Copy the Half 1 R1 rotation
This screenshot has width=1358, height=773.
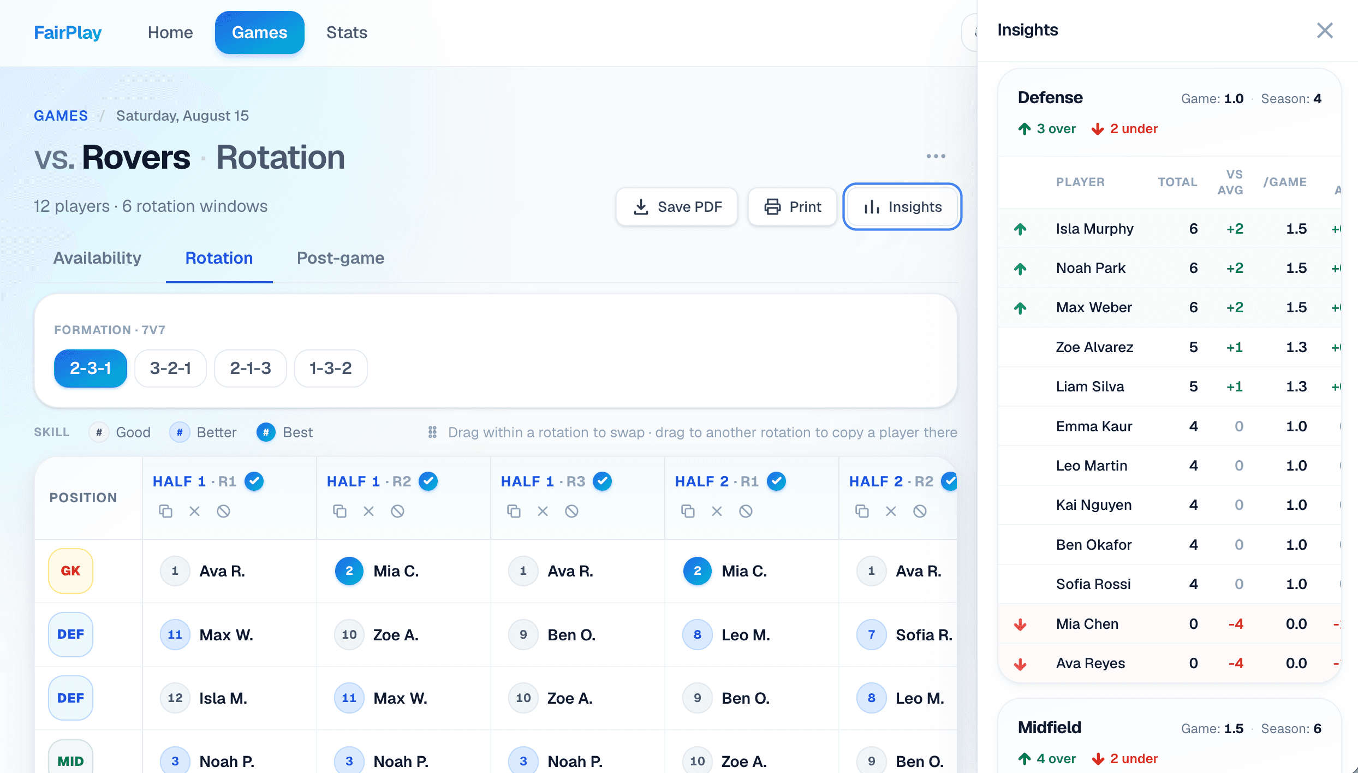coord(165,511)
